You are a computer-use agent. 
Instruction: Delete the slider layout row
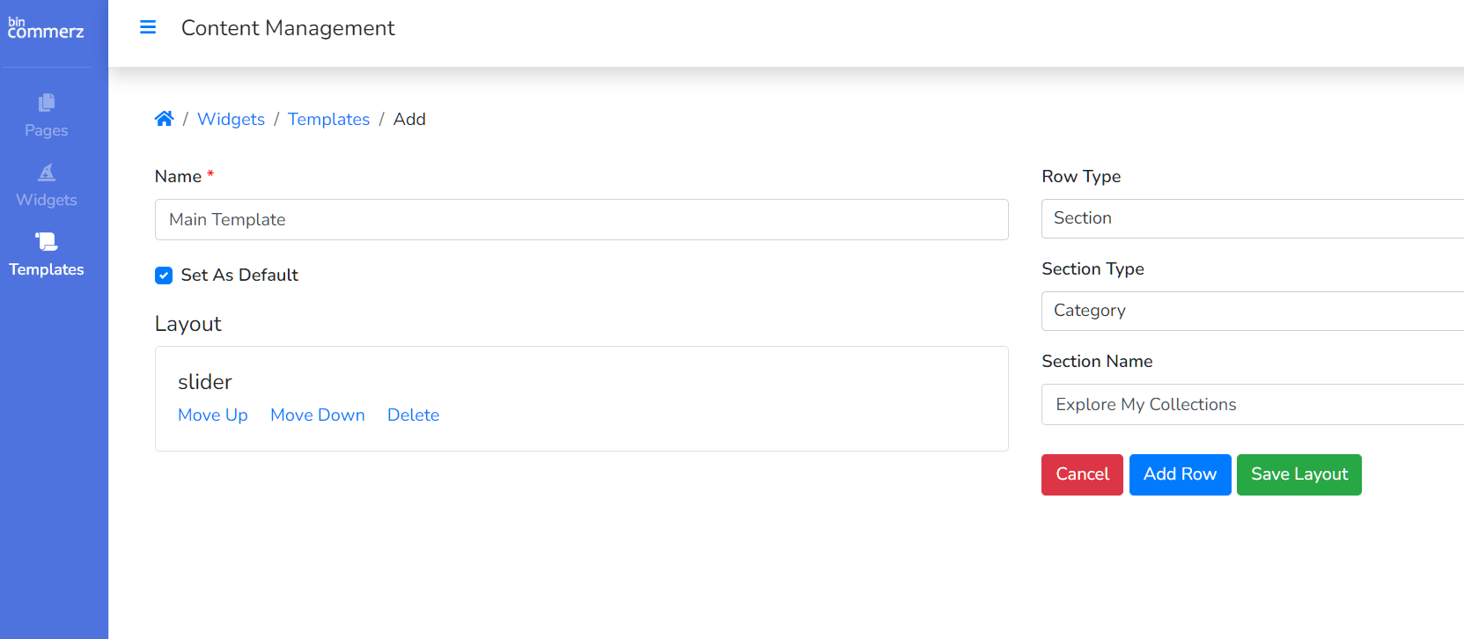coord(413,415)
